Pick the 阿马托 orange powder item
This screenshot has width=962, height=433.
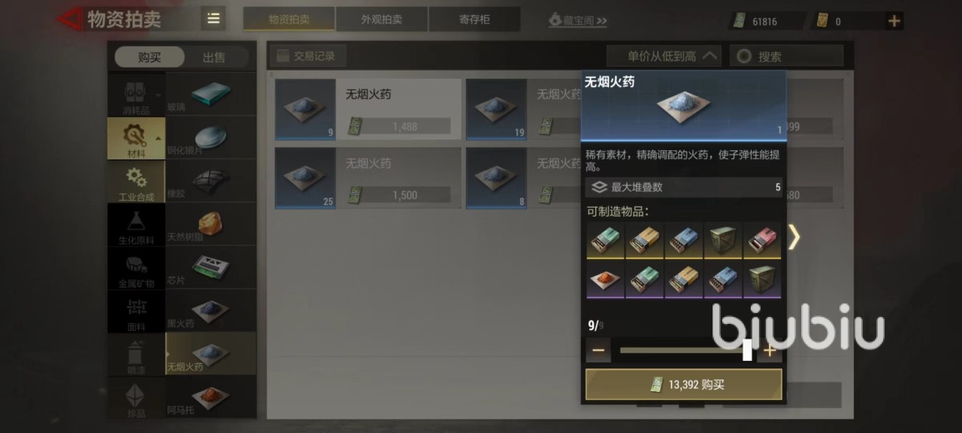[210, 397]
